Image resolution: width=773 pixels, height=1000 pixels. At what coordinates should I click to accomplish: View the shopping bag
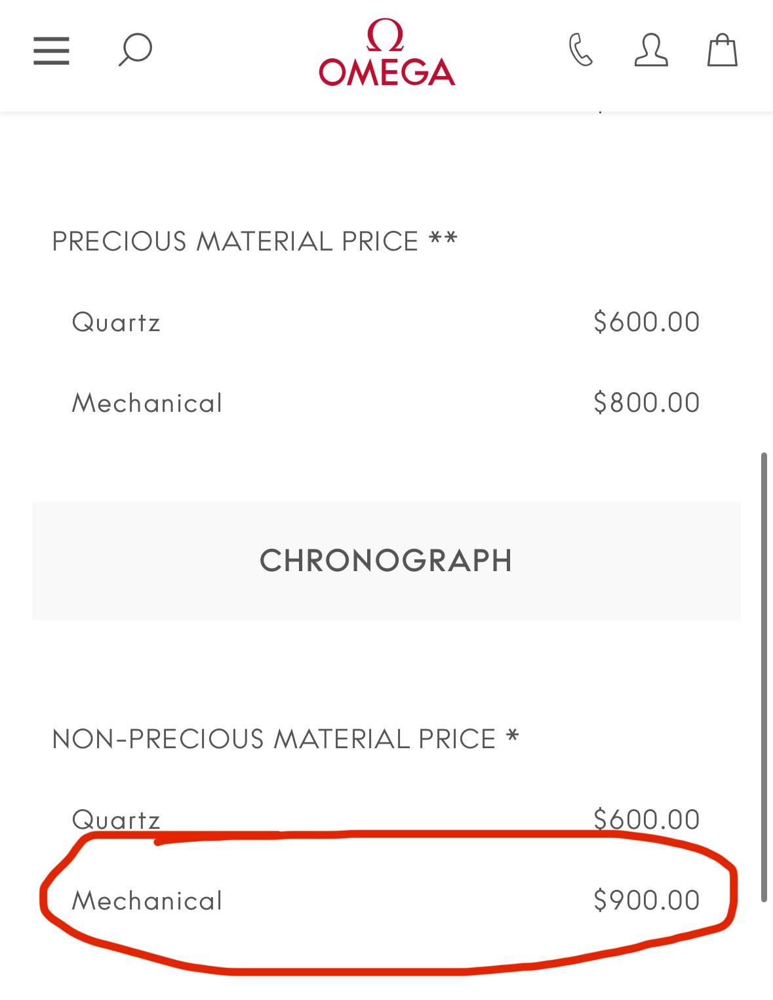click(x=722, y=50)
